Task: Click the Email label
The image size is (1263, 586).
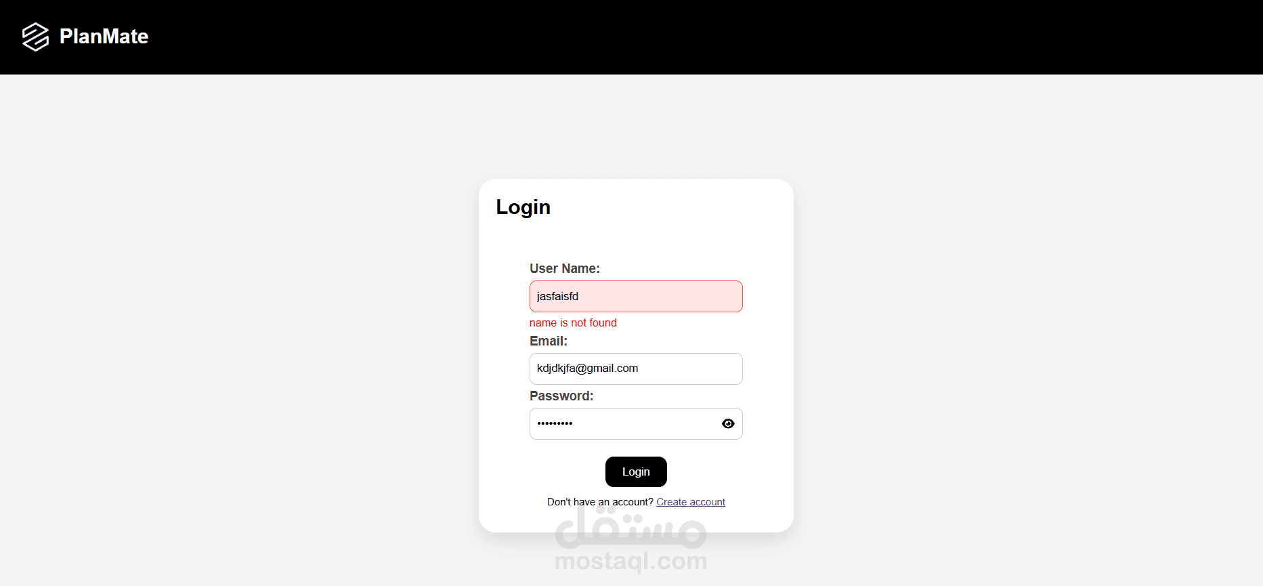Action: pos(549,341)
